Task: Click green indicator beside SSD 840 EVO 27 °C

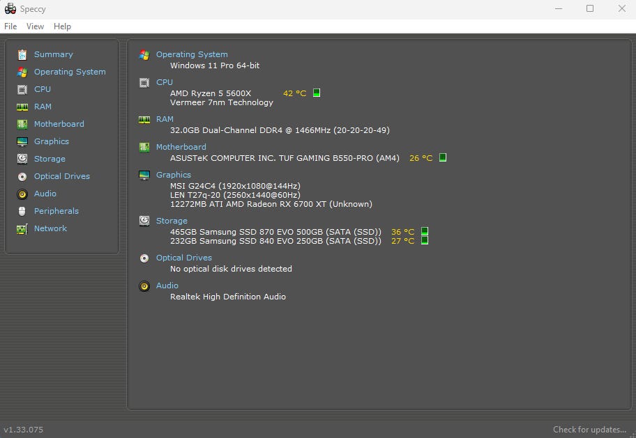Action: [425, 240]
